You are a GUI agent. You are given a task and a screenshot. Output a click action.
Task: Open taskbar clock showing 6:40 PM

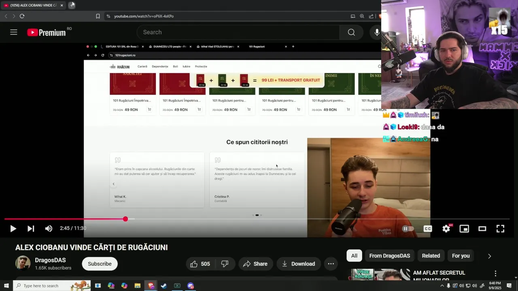point(495,286)
